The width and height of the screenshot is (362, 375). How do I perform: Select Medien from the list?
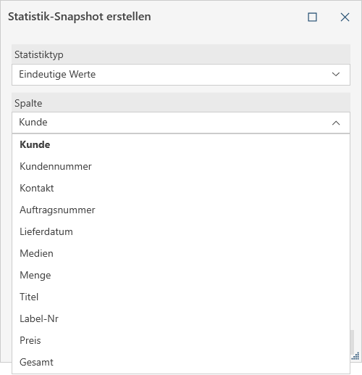click(181, 253)
